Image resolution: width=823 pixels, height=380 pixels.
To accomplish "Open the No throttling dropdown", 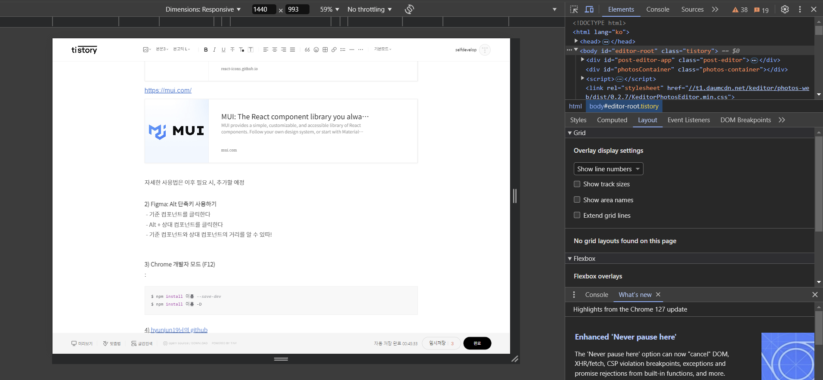I will (370, 9).
